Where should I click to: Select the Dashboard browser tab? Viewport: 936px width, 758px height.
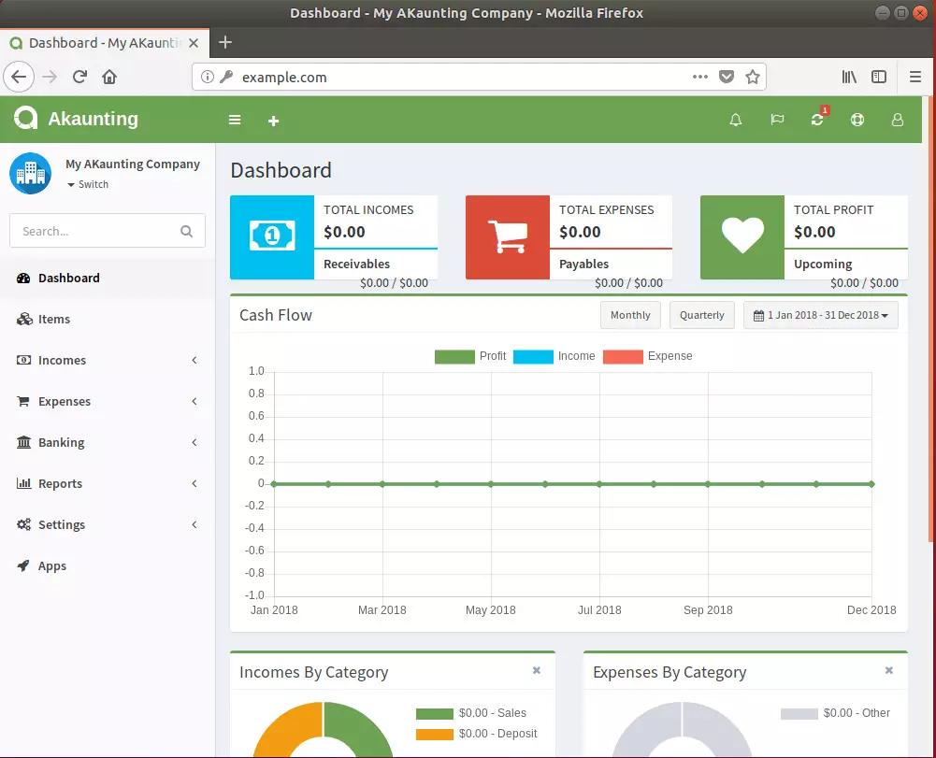click(105, 43)
